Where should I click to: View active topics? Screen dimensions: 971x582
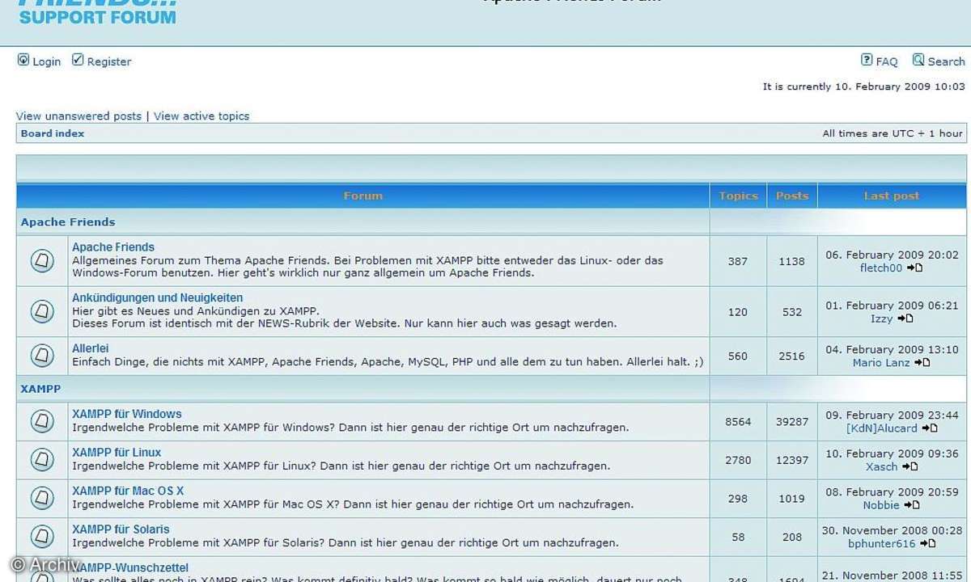click(x=201, y=116)
